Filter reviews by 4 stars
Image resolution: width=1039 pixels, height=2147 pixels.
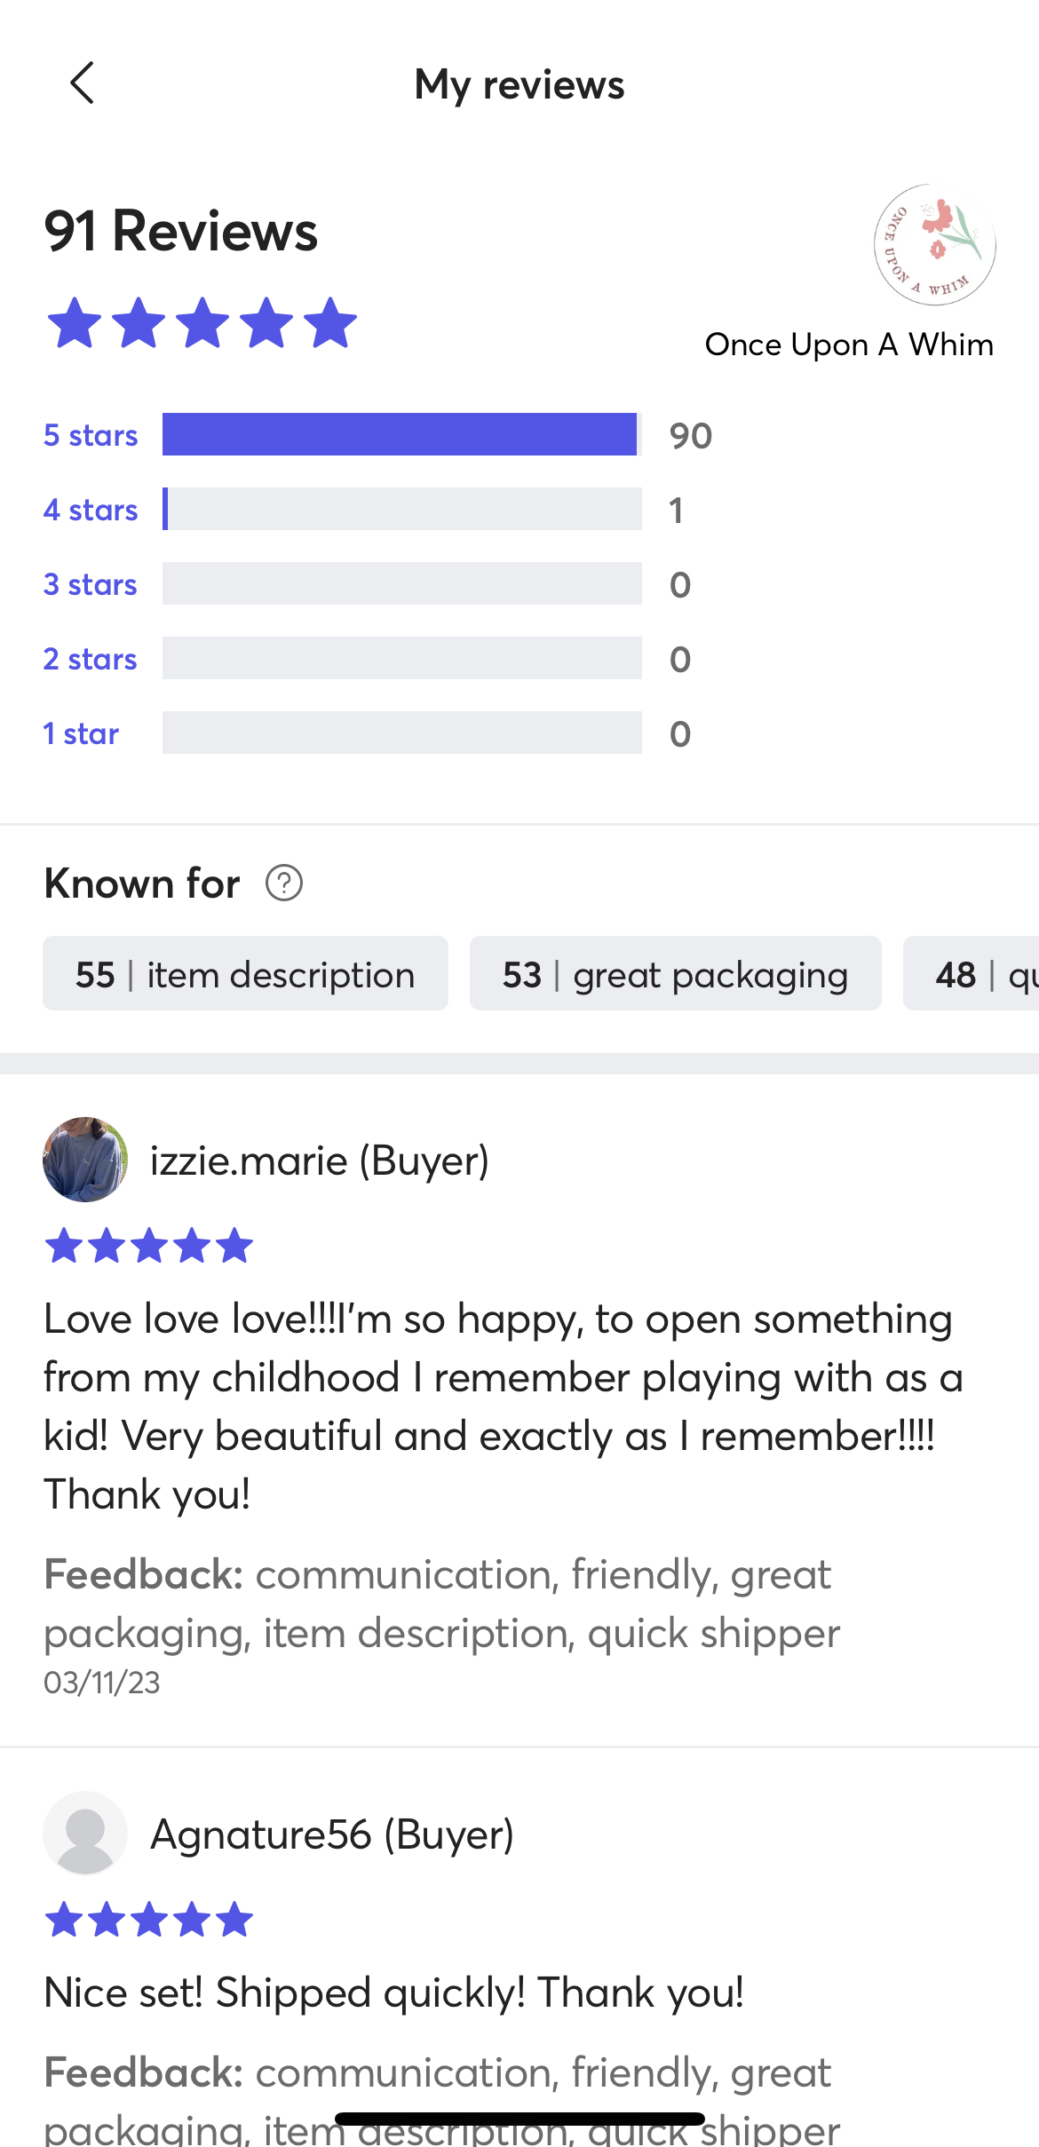point(91,510)
